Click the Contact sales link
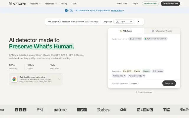This screenshot has height=118, width=189. 121,4
